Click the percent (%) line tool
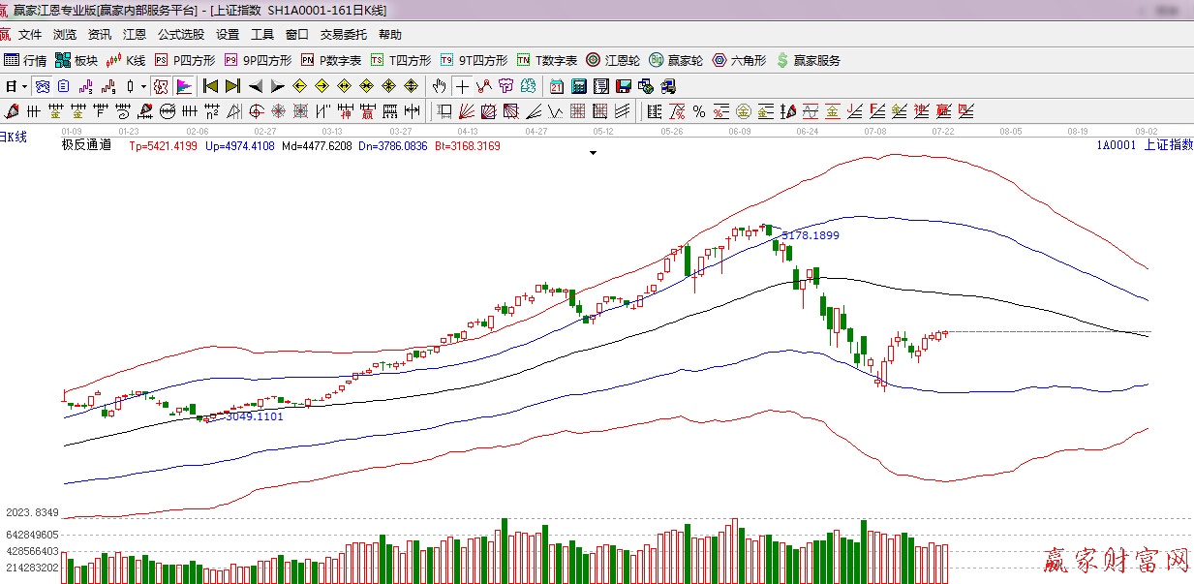The image size is (1194, 584). tap(697, 110)
